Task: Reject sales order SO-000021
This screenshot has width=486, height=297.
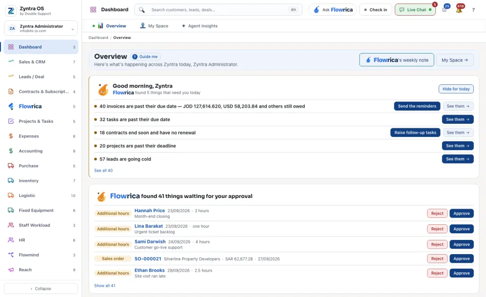Action: (x=437, y=259)
